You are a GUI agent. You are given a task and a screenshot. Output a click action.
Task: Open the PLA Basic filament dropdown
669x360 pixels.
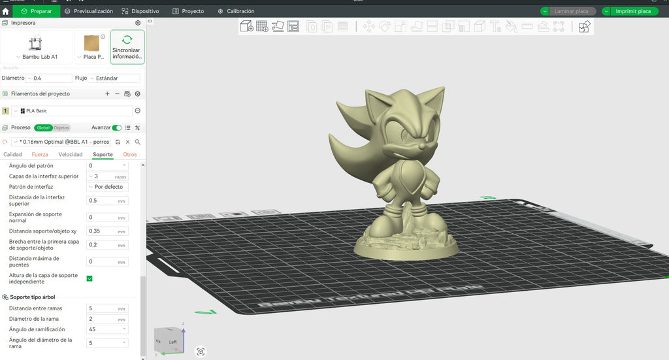coord(72,111)
